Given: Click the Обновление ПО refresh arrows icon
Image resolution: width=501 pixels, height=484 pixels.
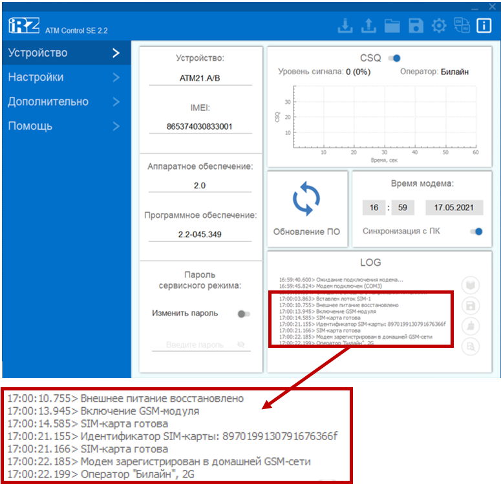Looking at the screenshot, I should click(306, 201).
